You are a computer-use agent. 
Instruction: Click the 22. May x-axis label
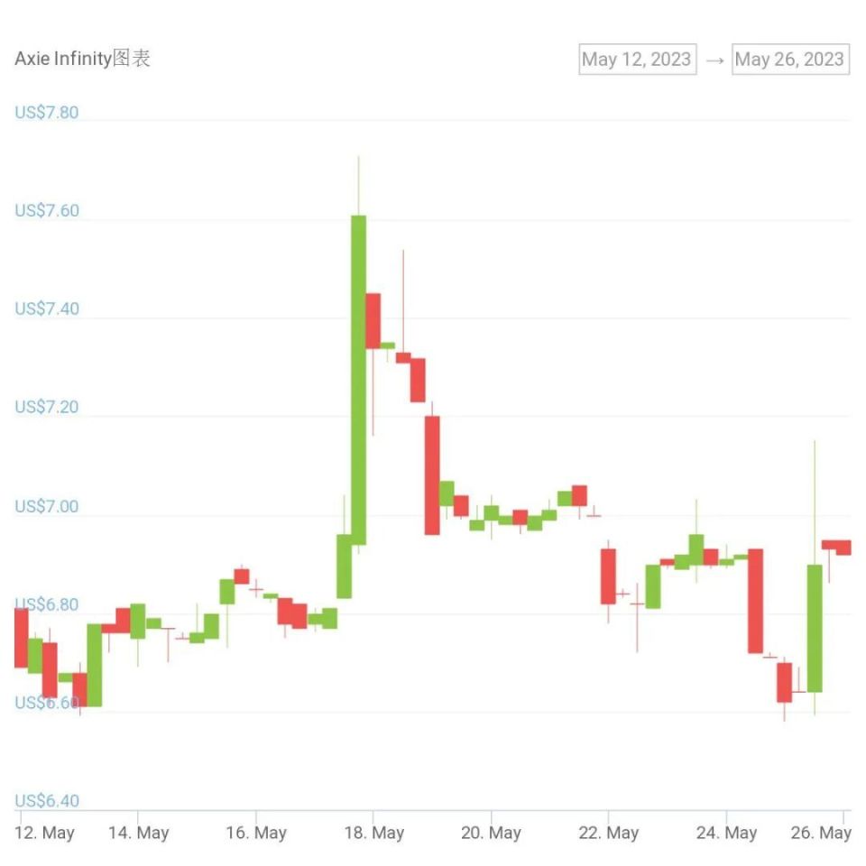pyautogui.click(x=609, y=833)
